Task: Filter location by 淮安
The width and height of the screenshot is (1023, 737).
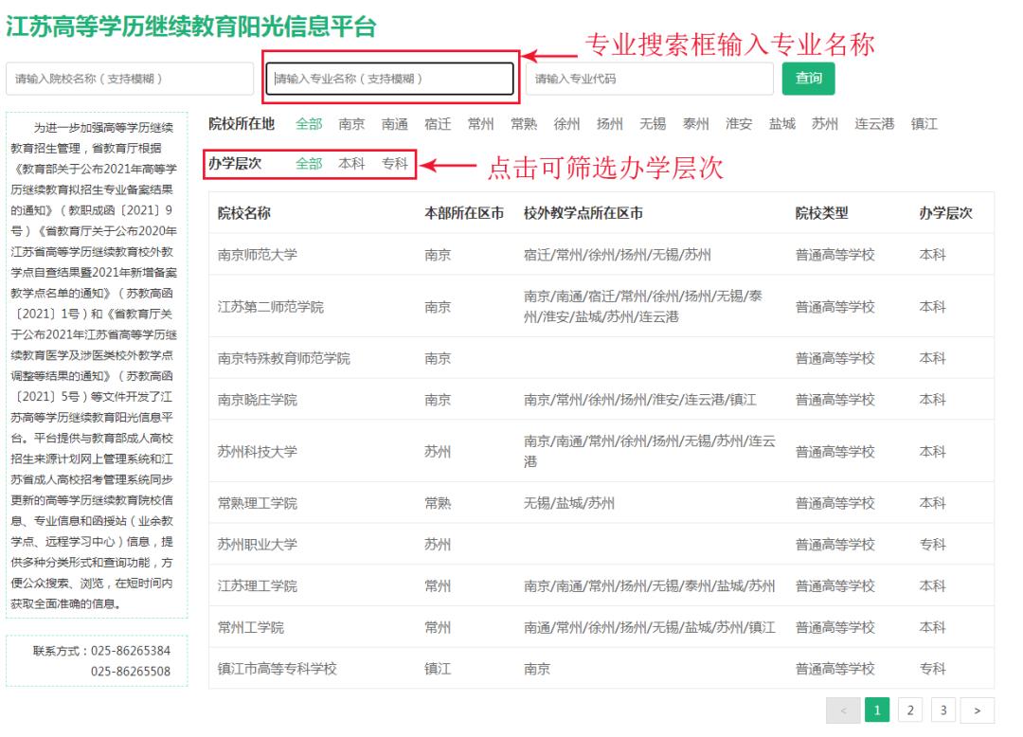Action: point(739,124)
